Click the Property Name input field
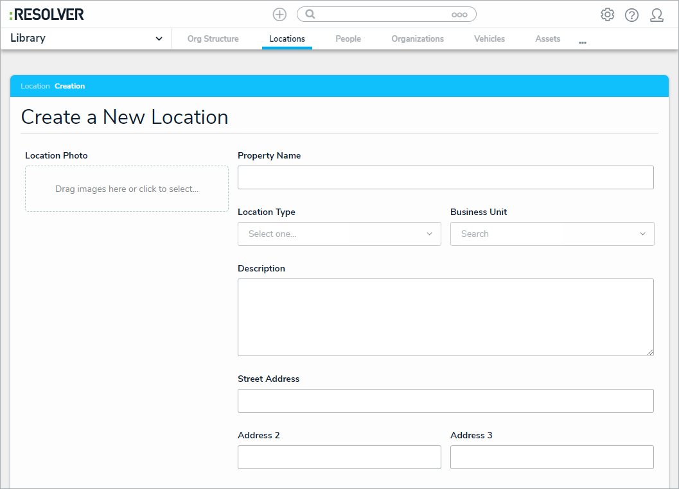Viewport: 679px width, 489px height. pyautogui.click(x=445, y=178)
